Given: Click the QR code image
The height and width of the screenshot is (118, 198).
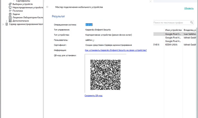Looking at the screenshot, I should pyautogui.click(x=105, y=75).
